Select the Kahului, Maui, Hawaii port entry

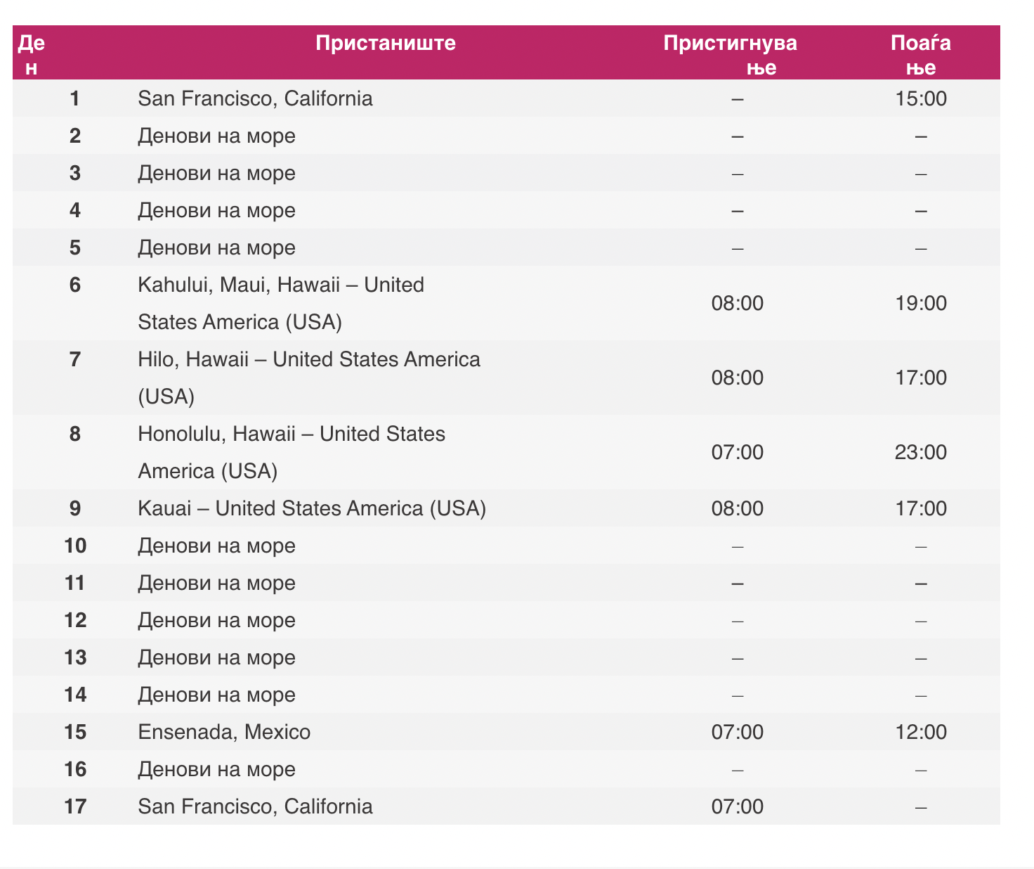pyautogui.click(x=281, y=303)
